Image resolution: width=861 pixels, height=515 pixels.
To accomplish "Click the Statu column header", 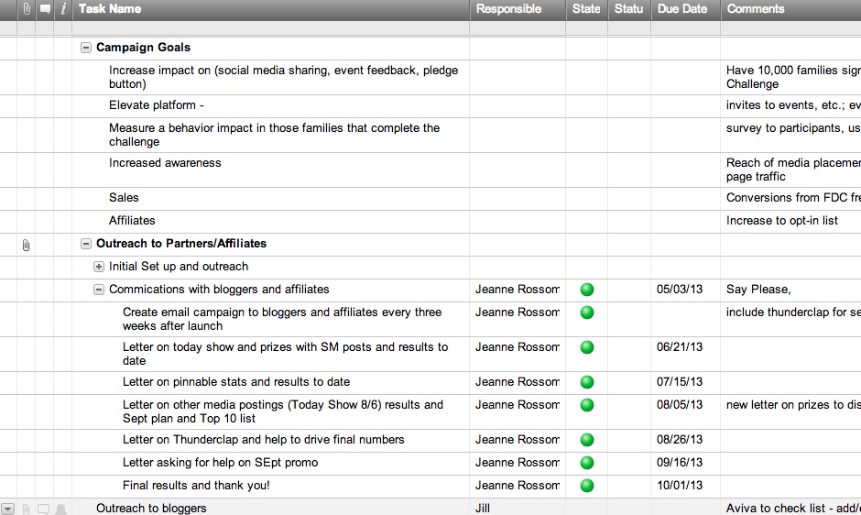I will [628, 9].
